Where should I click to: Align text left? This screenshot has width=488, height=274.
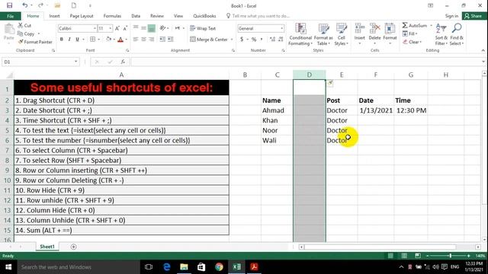point(136,39)
